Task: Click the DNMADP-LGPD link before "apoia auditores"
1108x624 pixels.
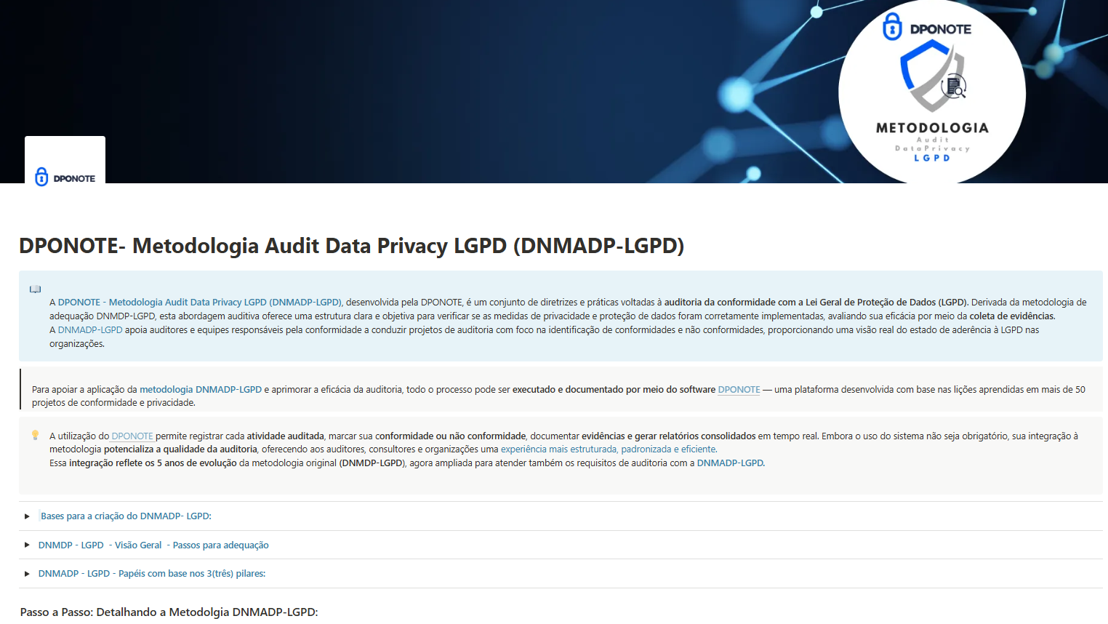Action: [x=90, y=330]
